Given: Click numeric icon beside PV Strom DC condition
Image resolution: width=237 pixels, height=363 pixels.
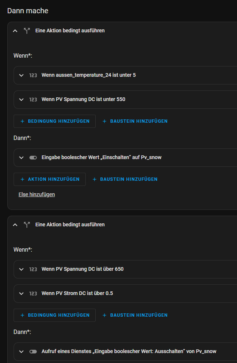Looking at the screenshot, I should point(33,294).
